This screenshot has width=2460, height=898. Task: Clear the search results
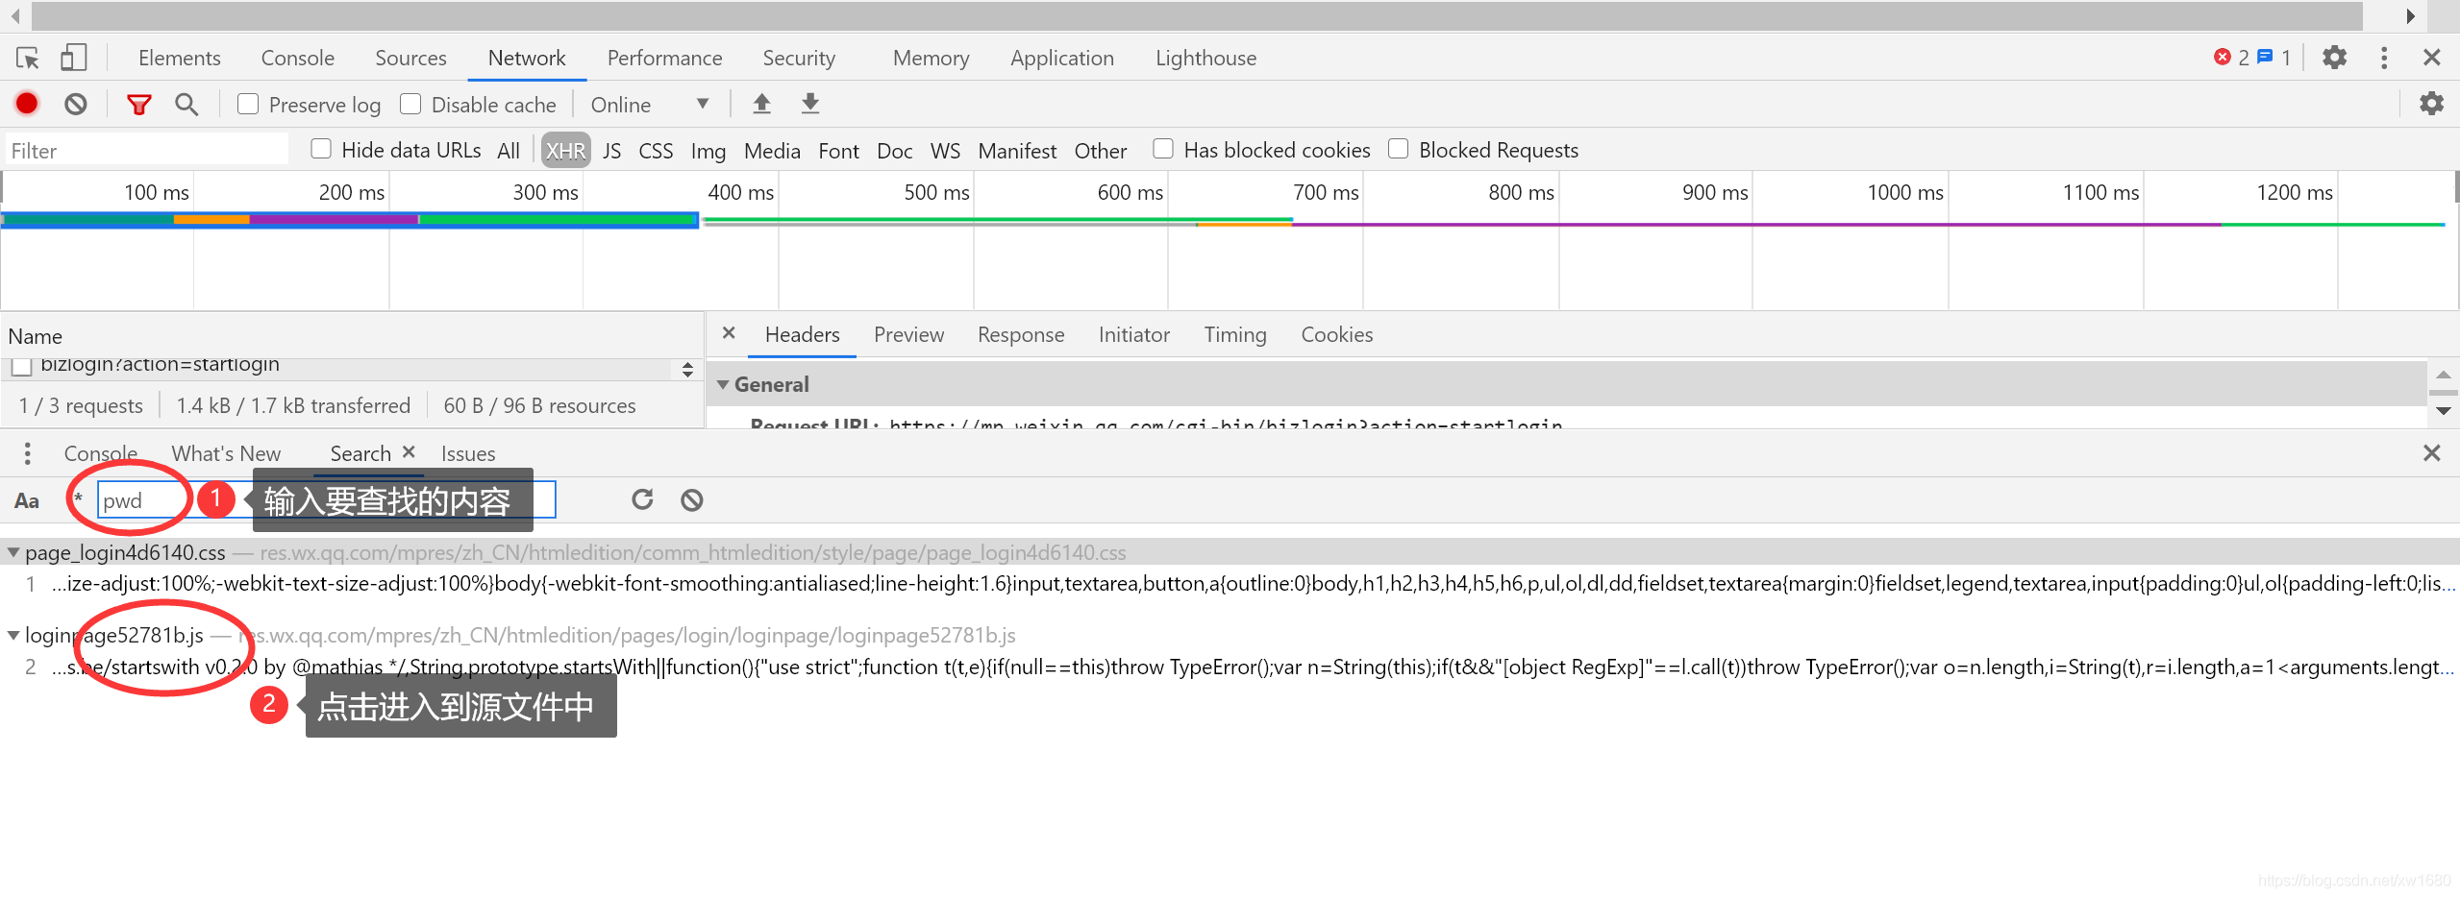coord(691,500)
